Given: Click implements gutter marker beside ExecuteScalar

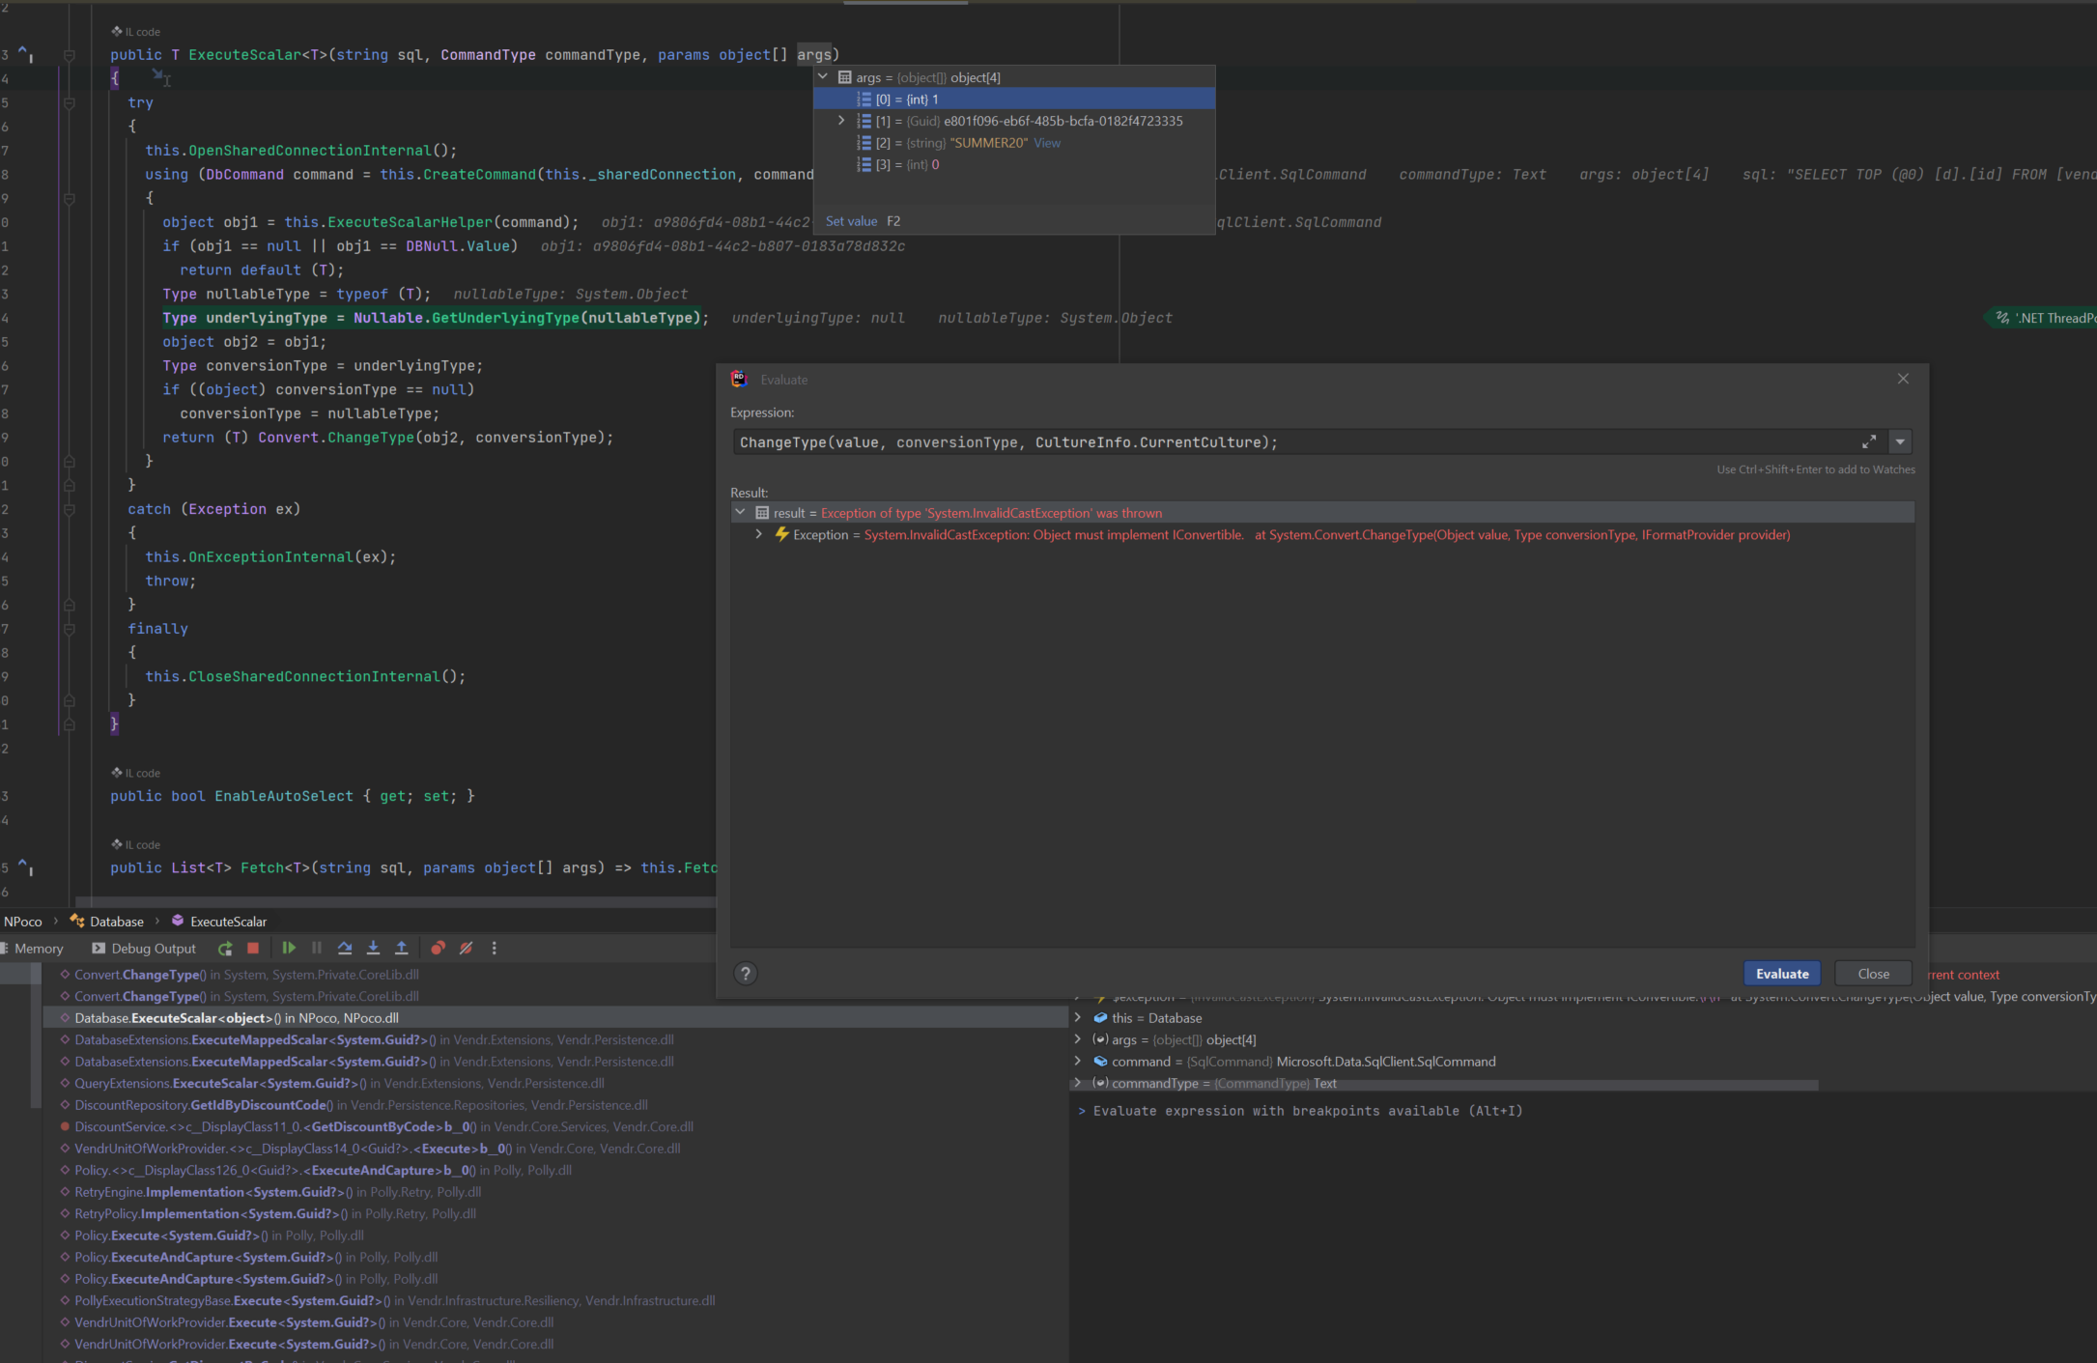Looking at the screenshot, I should [26, 55].
